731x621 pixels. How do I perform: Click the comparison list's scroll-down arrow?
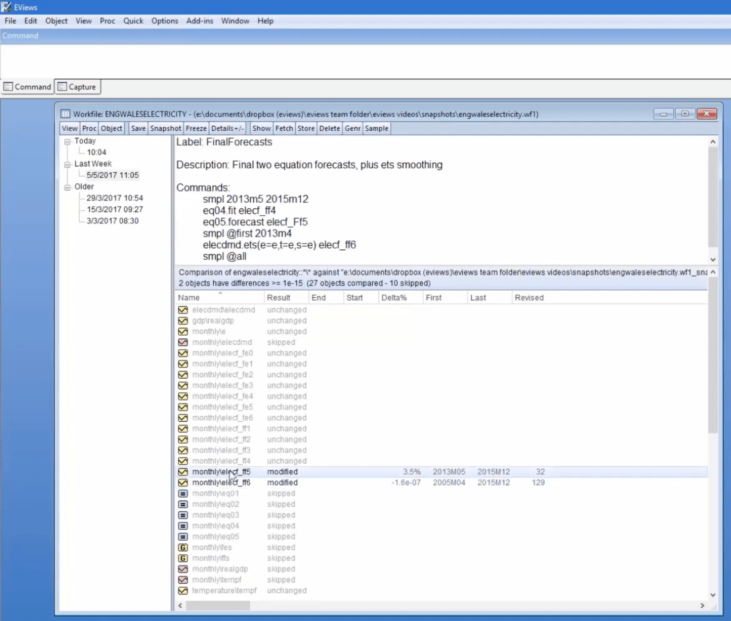(713, 595)
